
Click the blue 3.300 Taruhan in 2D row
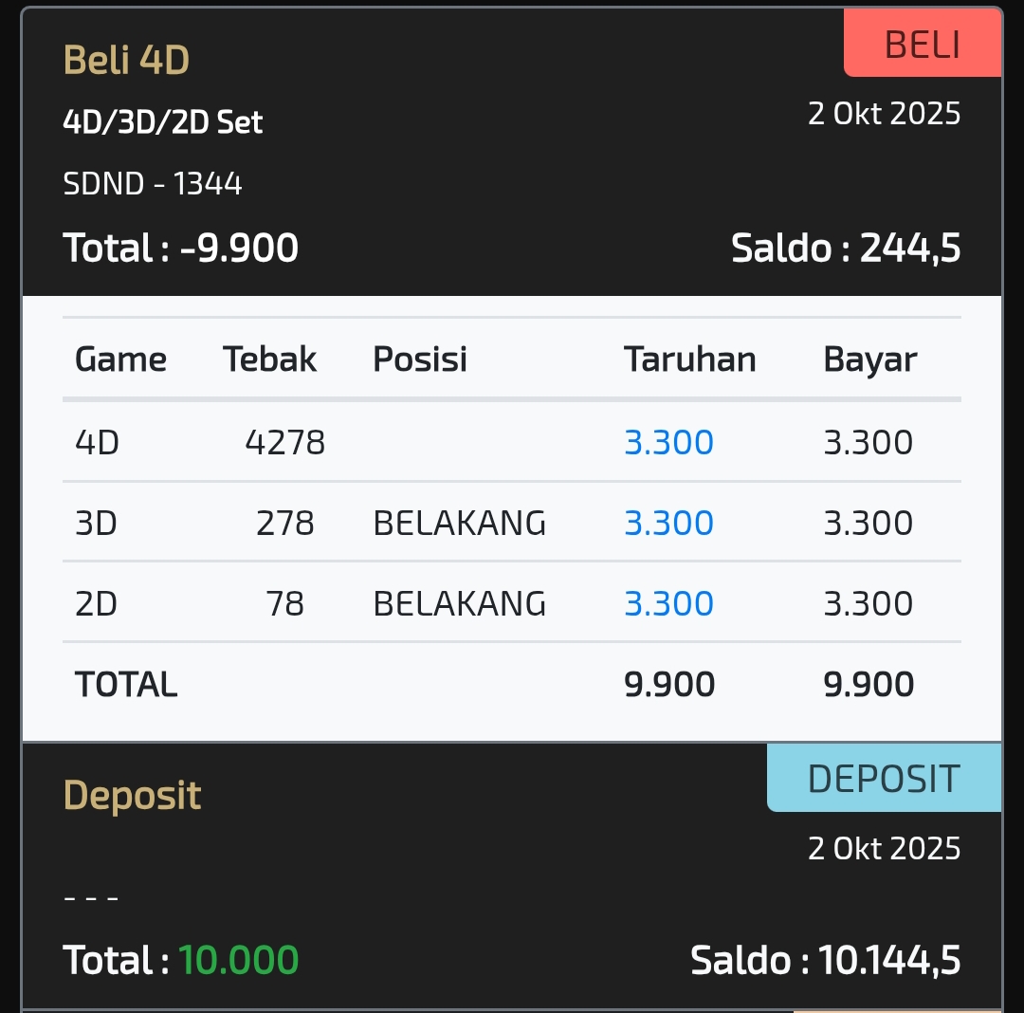(x=668, y=603)
